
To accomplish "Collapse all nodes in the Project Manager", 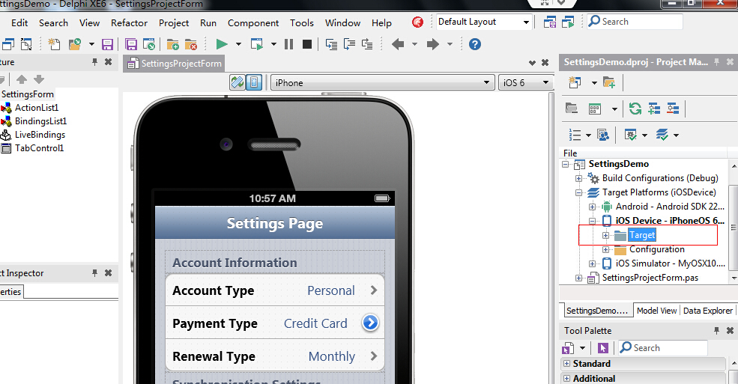I will (x=673, y=109).
